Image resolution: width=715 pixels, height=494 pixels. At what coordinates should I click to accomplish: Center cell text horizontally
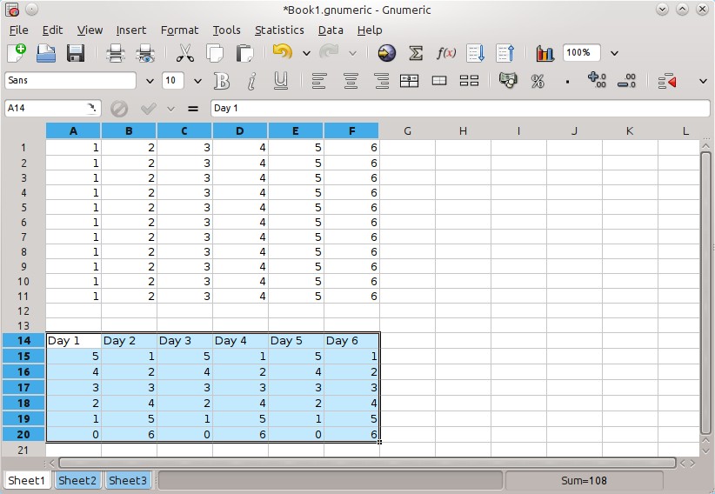tap(351, 81)
